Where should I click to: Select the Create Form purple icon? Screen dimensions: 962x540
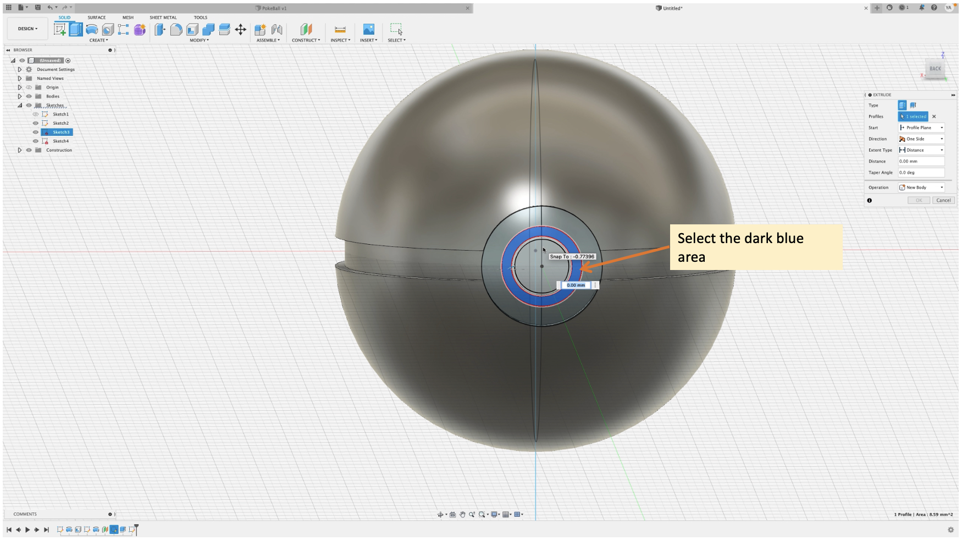pos(140,29)
